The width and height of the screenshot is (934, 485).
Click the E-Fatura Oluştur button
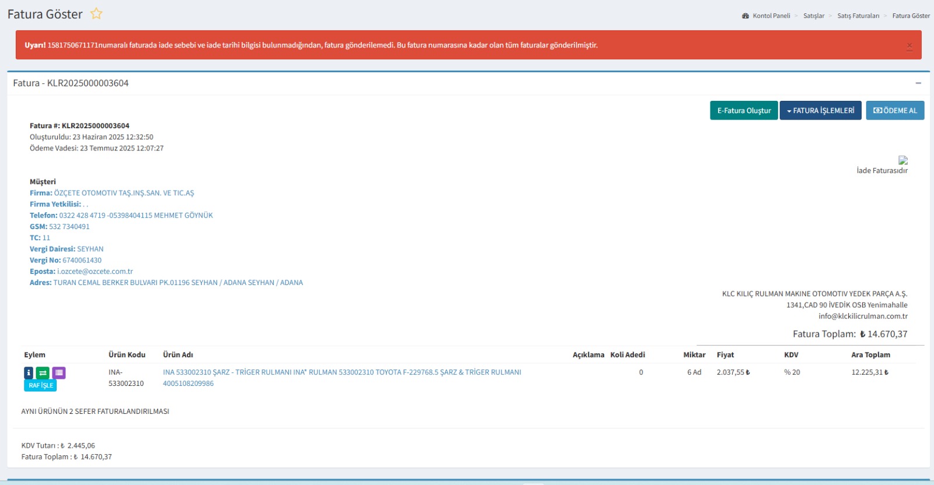click(744, 111)
